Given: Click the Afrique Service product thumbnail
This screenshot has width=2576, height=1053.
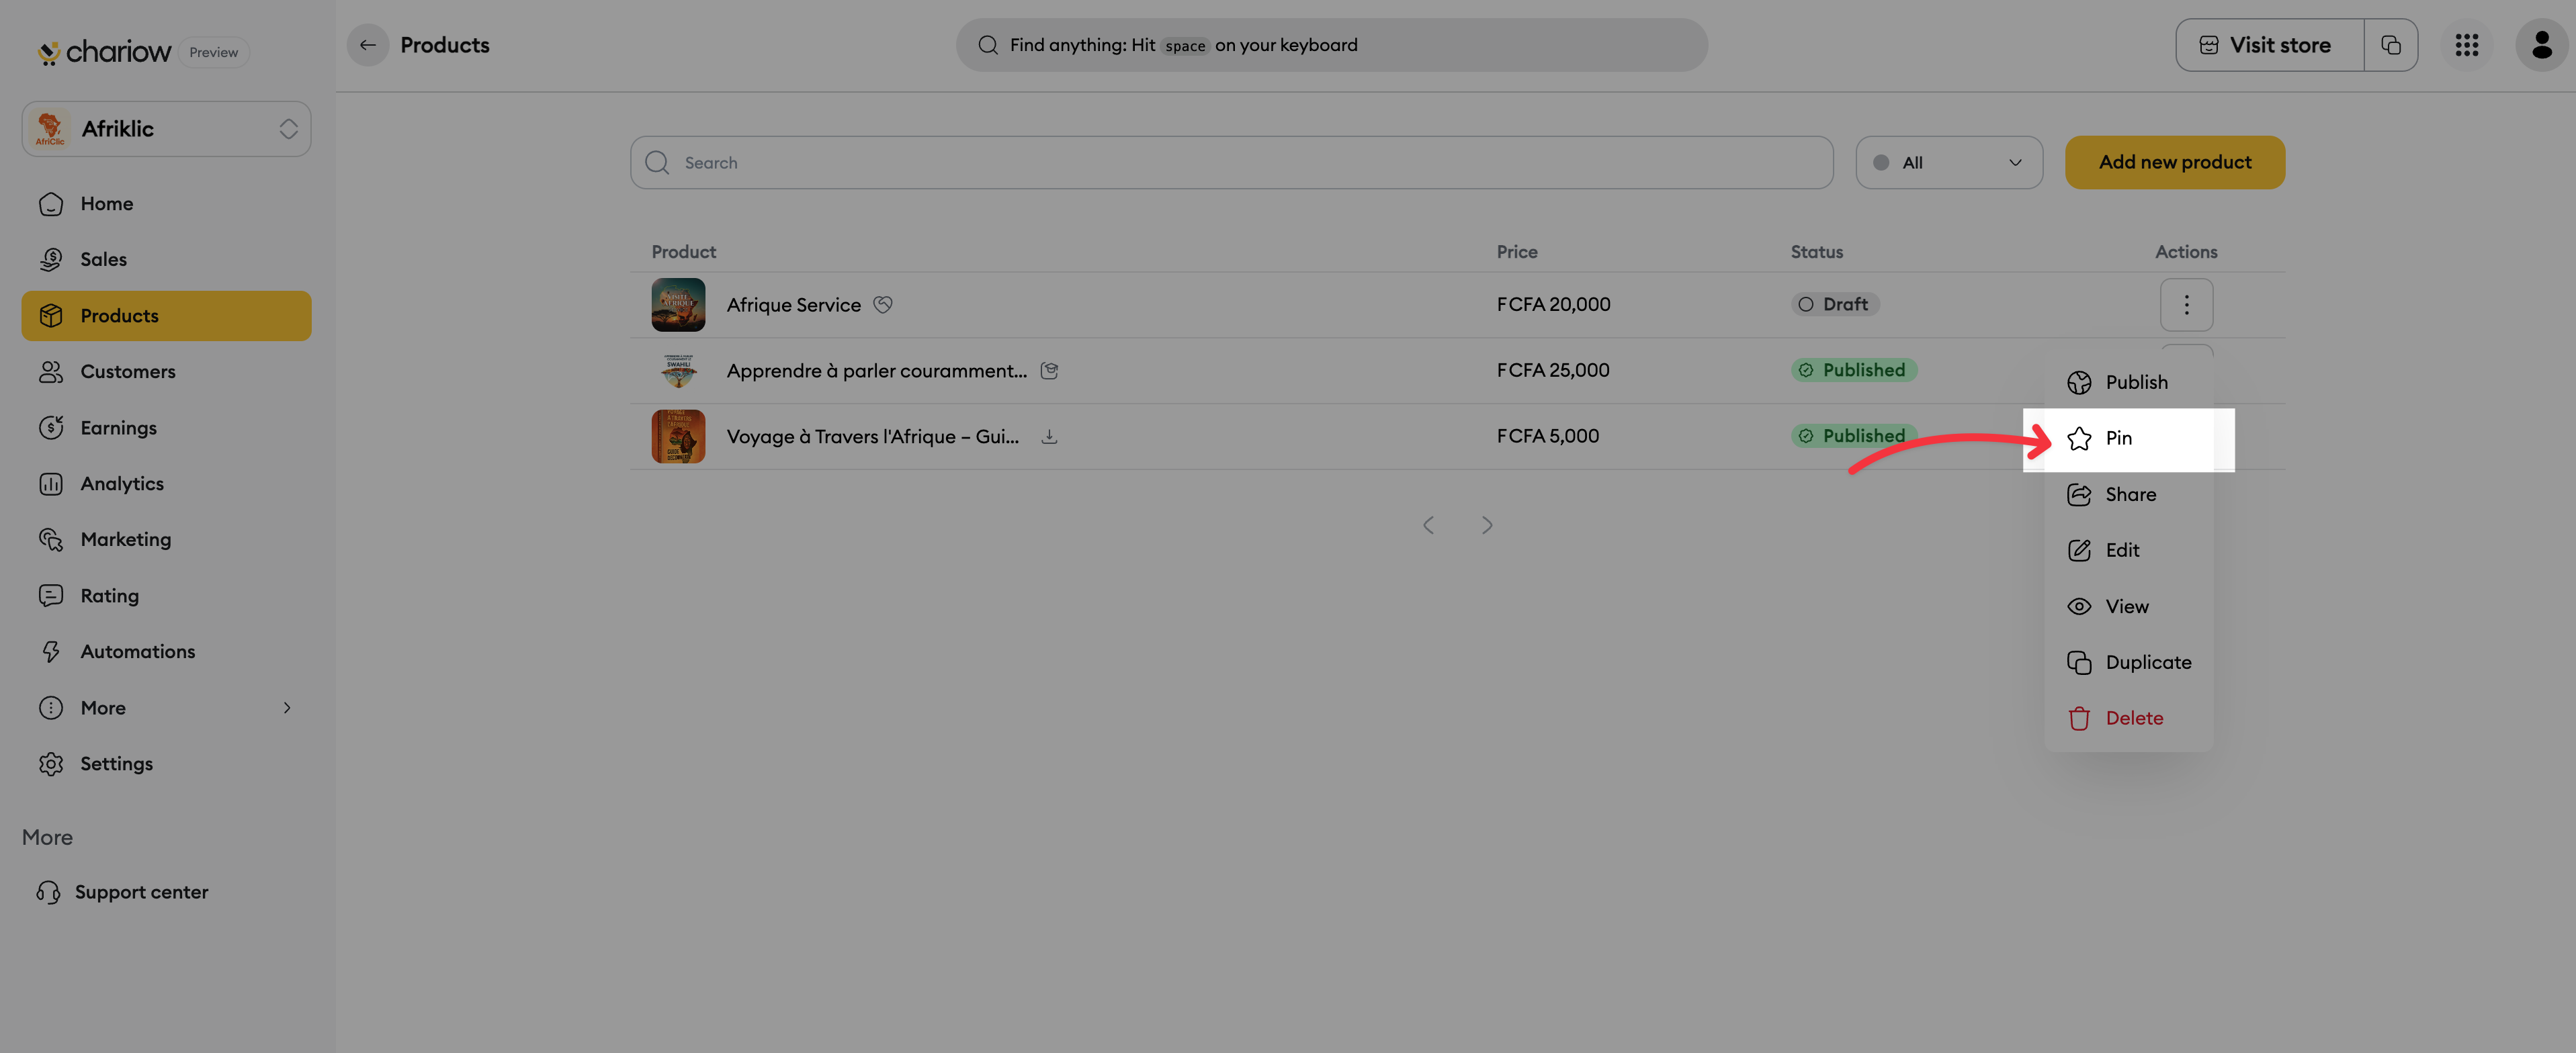Looking at the screenshot, I should point(678,305).
